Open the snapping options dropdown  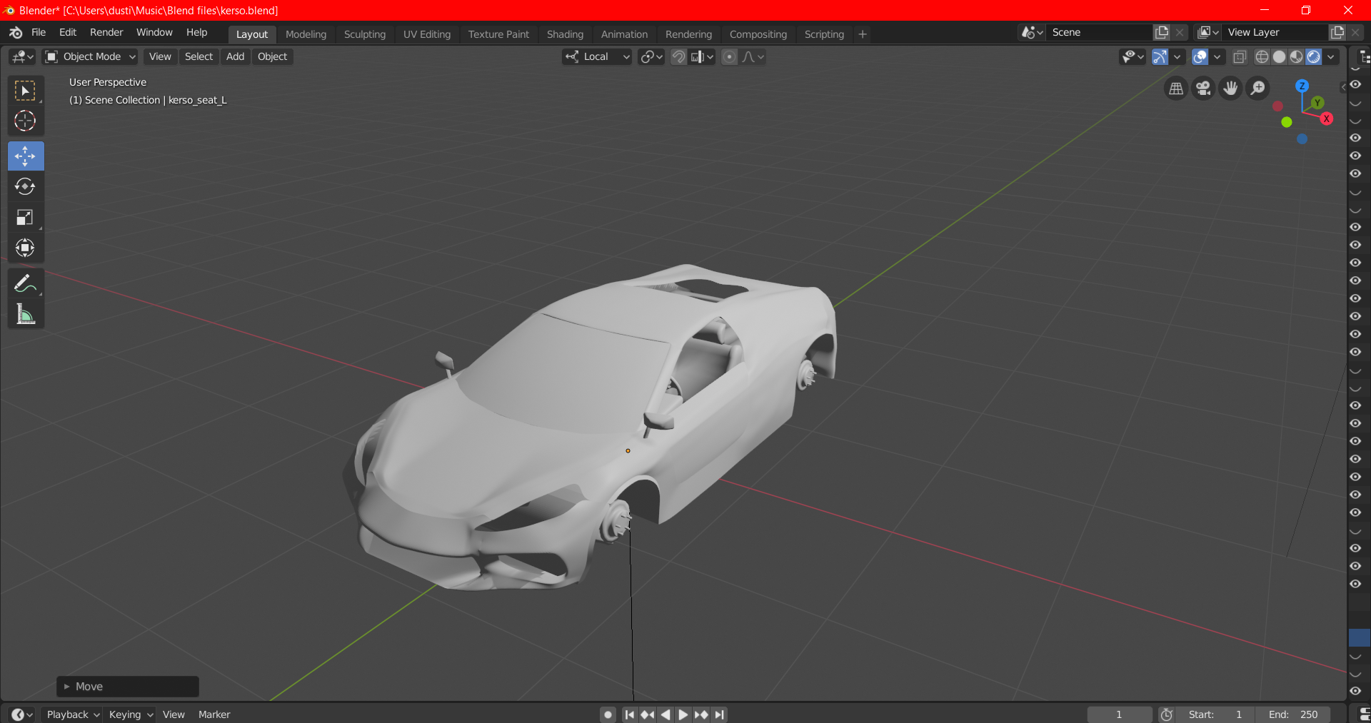coord(703,57)
